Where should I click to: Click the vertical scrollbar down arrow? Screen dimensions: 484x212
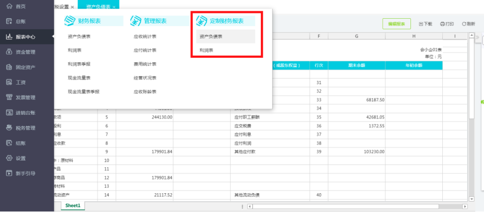(471, 200)
